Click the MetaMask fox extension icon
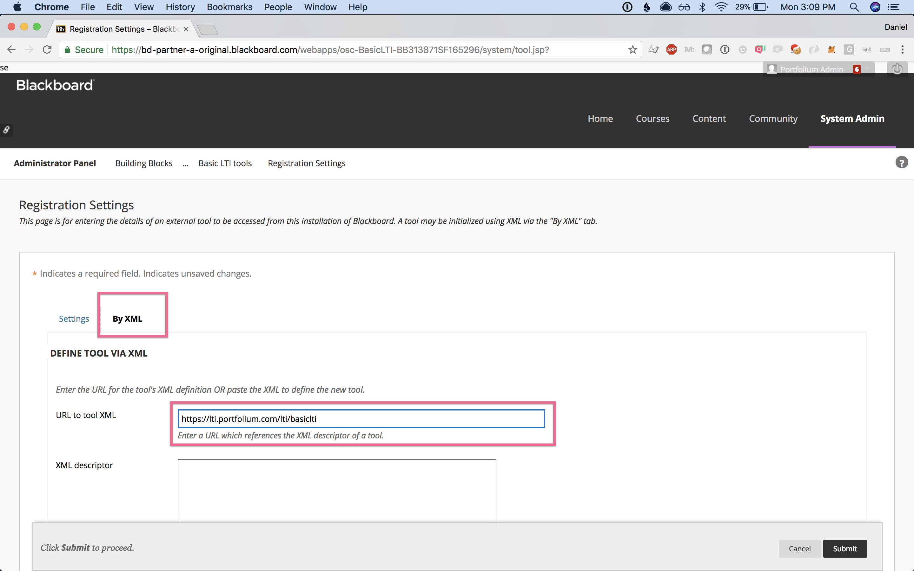914x571 pixels. coord(831,49)
